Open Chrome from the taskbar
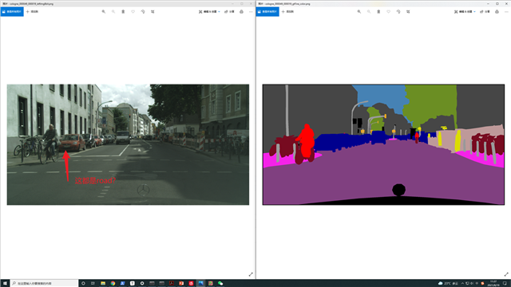The width and height of the screenshot is (511, 287). [x=113, y=284]
